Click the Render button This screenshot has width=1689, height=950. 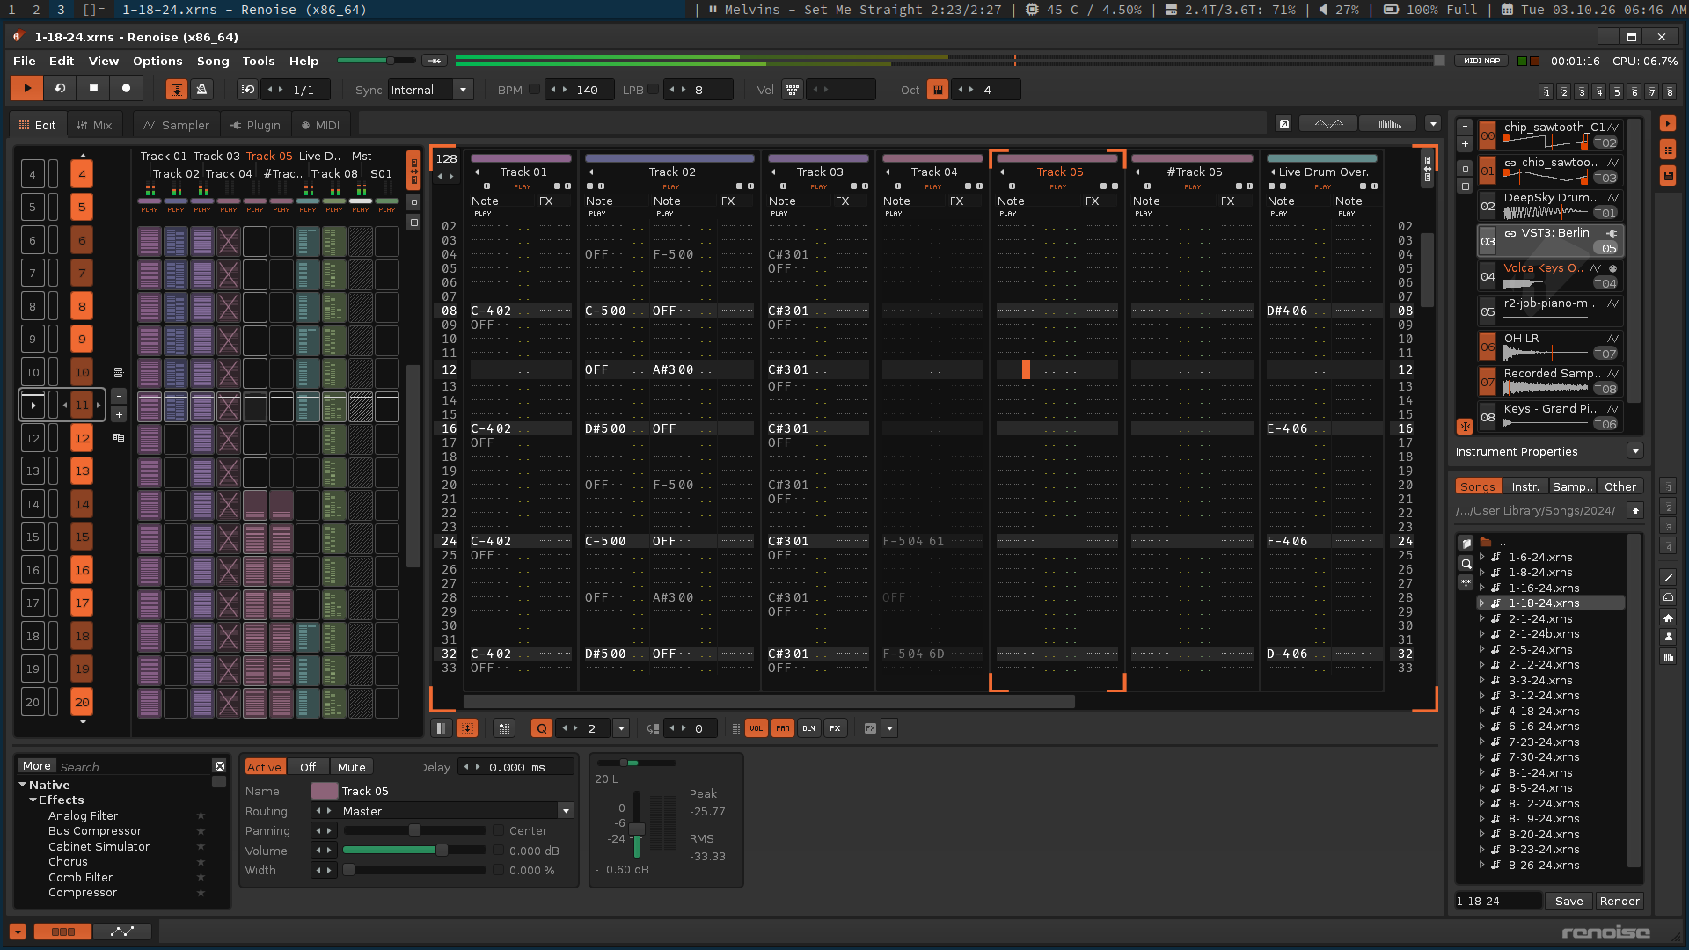[1619, 901]
